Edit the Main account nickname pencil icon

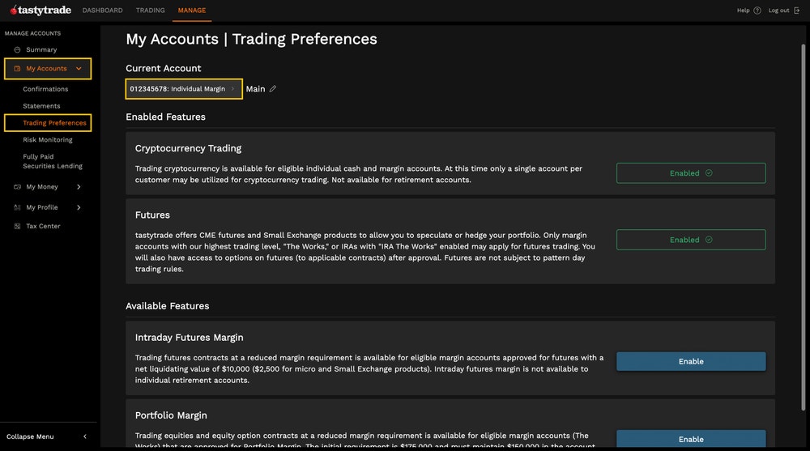pos(273,89)
